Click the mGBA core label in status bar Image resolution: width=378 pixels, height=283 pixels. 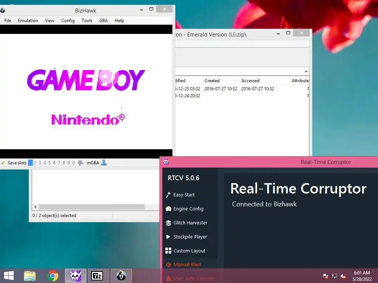93,163
